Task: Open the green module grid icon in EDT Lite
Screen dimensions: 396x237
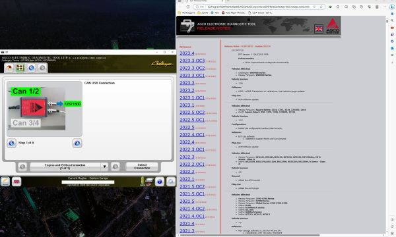Action: point(20,68)
